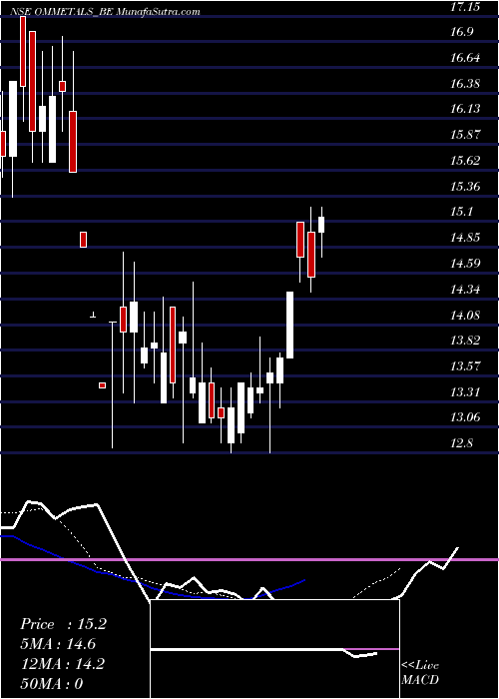Click the 15.36 price axis label
This screenshot has height=699, width=499.
tap(465, 187)
